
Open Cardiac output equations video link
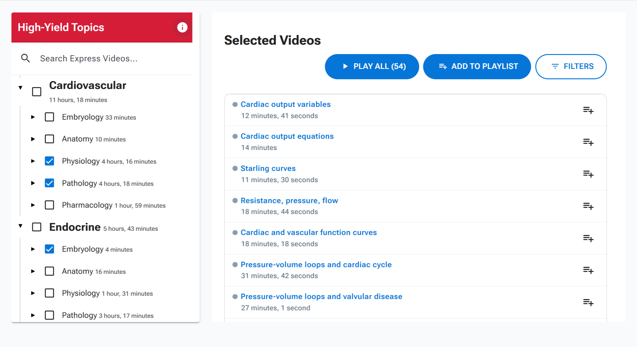(287, 136)
